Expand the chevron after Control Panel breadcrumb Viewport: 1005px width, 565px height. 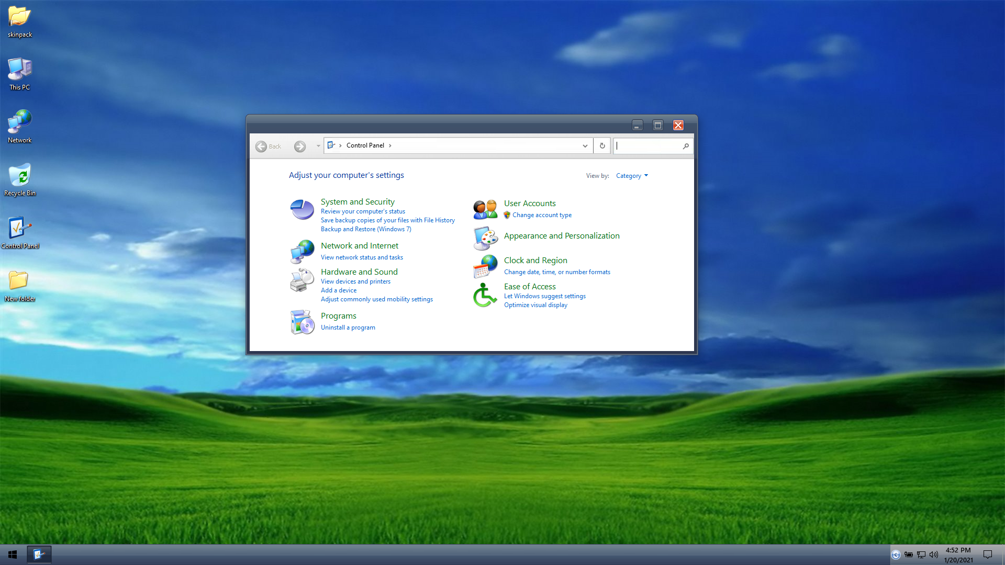click(x=390, y=145)
